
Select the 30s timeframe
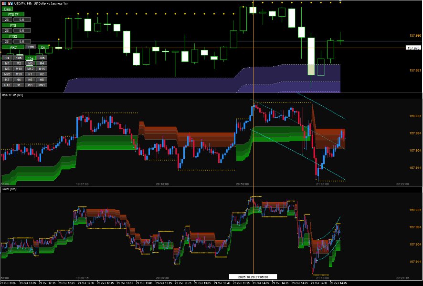coord(42,58)
